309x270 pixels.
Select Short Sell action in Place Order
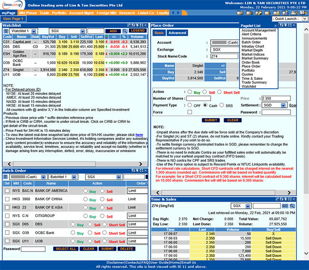[219, 92]
